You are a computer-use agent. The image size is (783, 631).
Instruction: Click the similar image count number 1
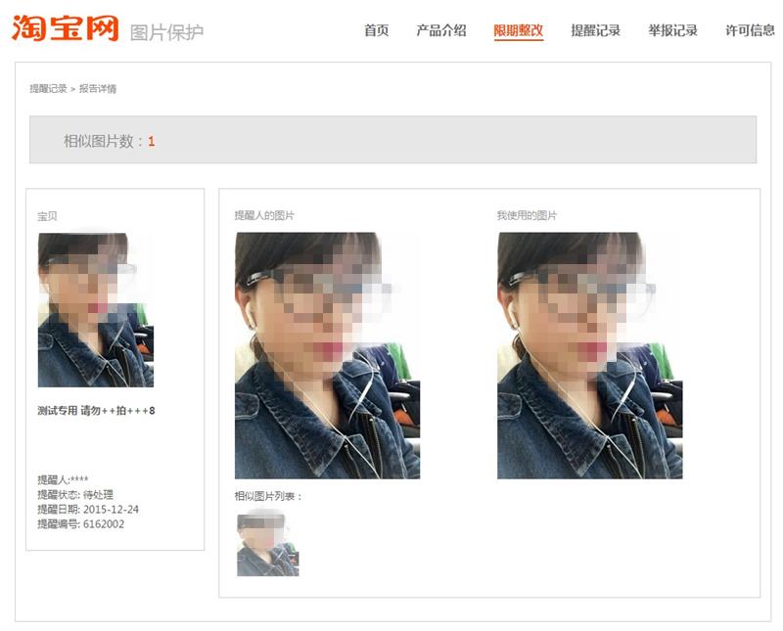[x=151, y=141]
